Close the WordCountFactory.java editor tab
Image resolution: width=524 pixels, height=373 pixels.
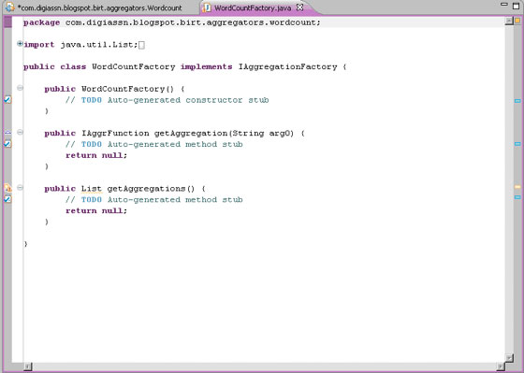tap(300, 7)
